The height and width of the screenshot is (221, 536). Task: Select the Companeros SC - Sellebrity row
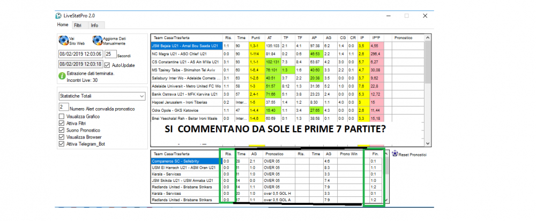(185, 161)
